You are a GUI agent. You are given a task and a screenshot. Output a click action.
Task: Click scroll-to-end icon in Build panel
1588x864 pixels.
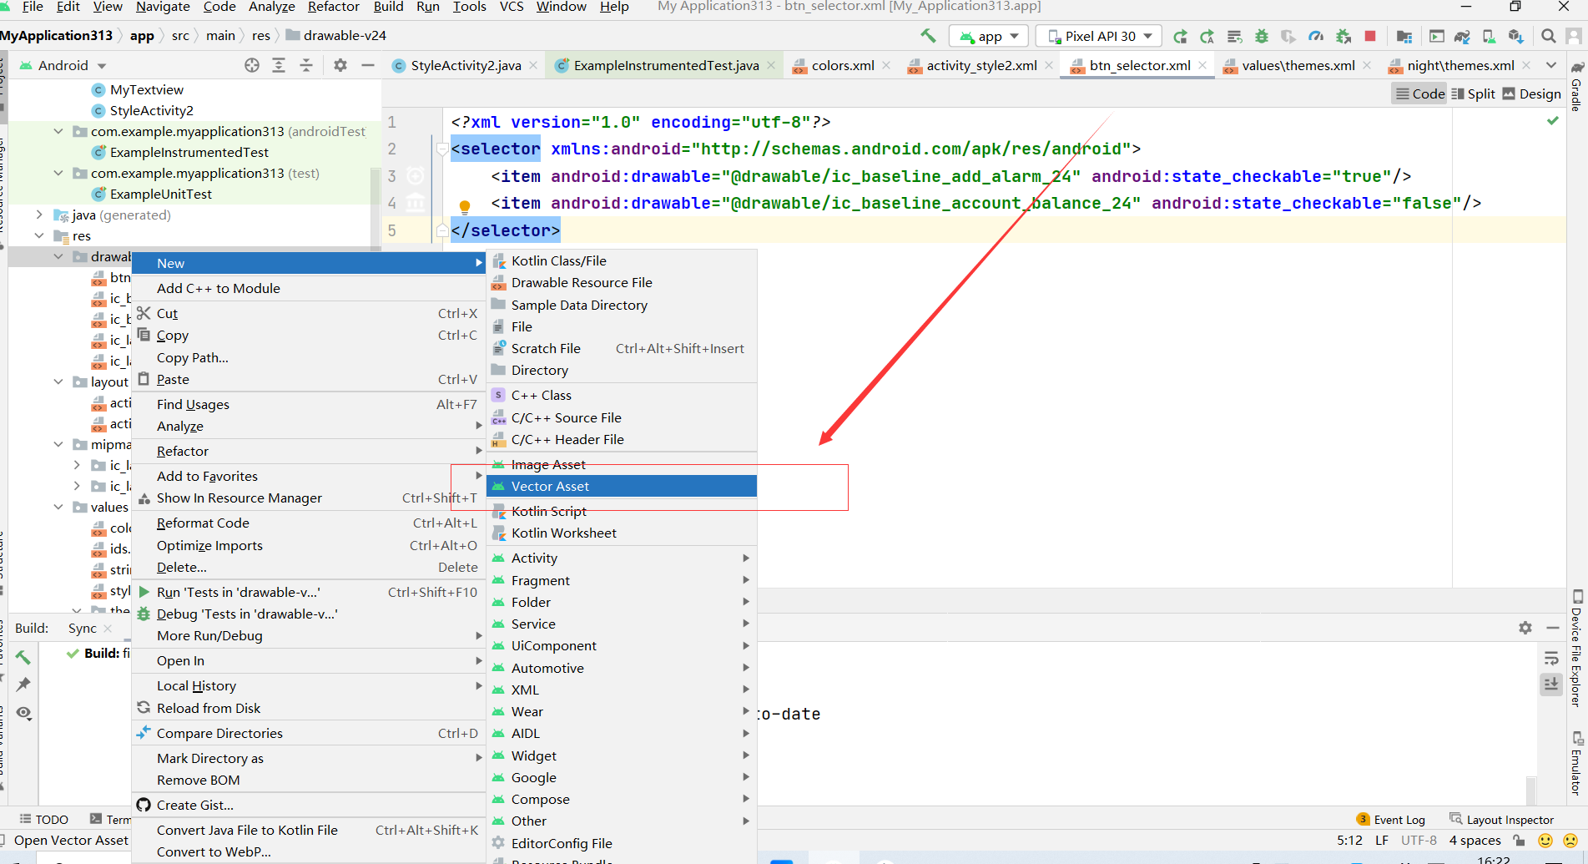point(1551,685)
